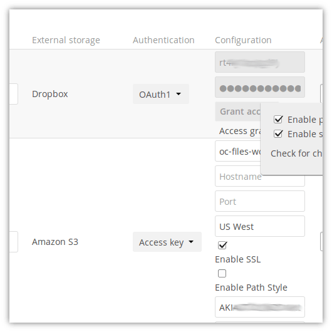Check the Enable Path Style checkbox
Image resolution: width=332 pixels, height=332 pixels.
tap(222, 273)
